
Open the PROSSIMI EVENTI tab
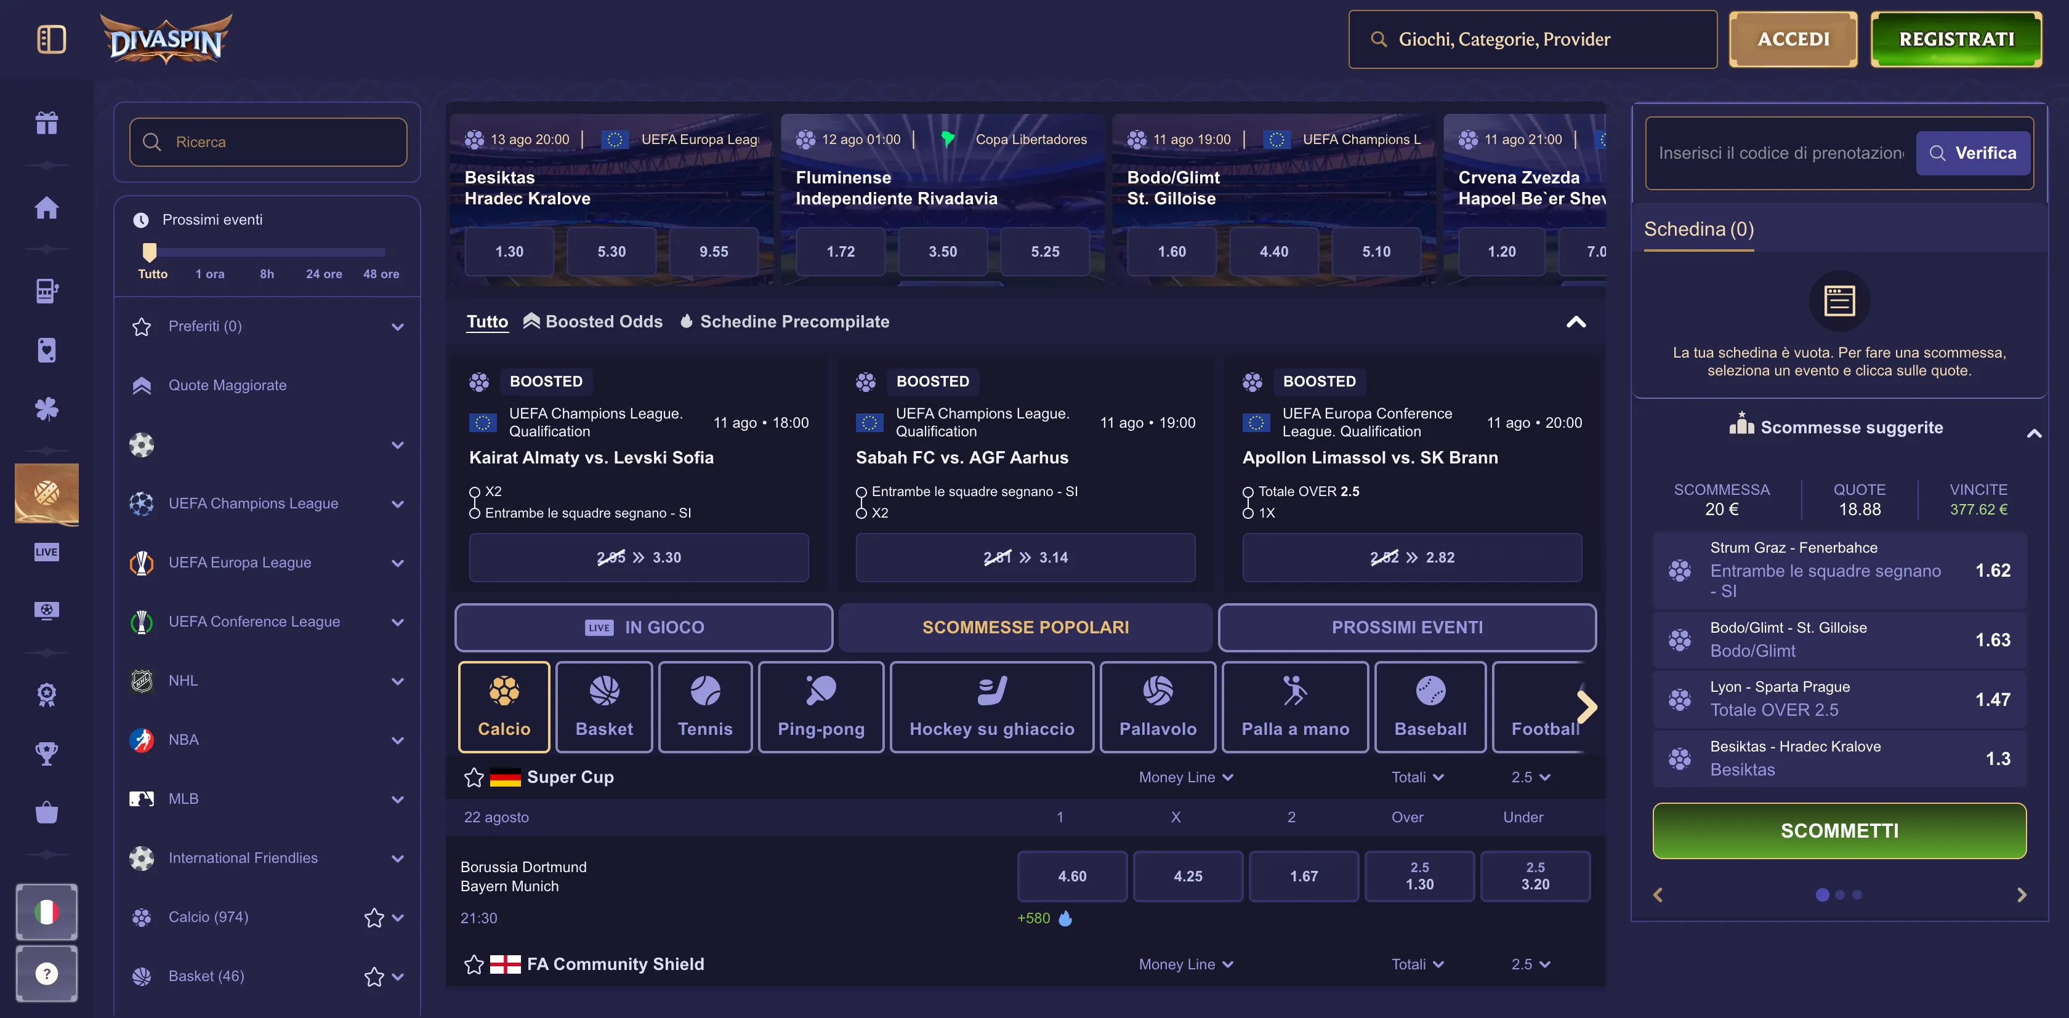pos(1407,628)
